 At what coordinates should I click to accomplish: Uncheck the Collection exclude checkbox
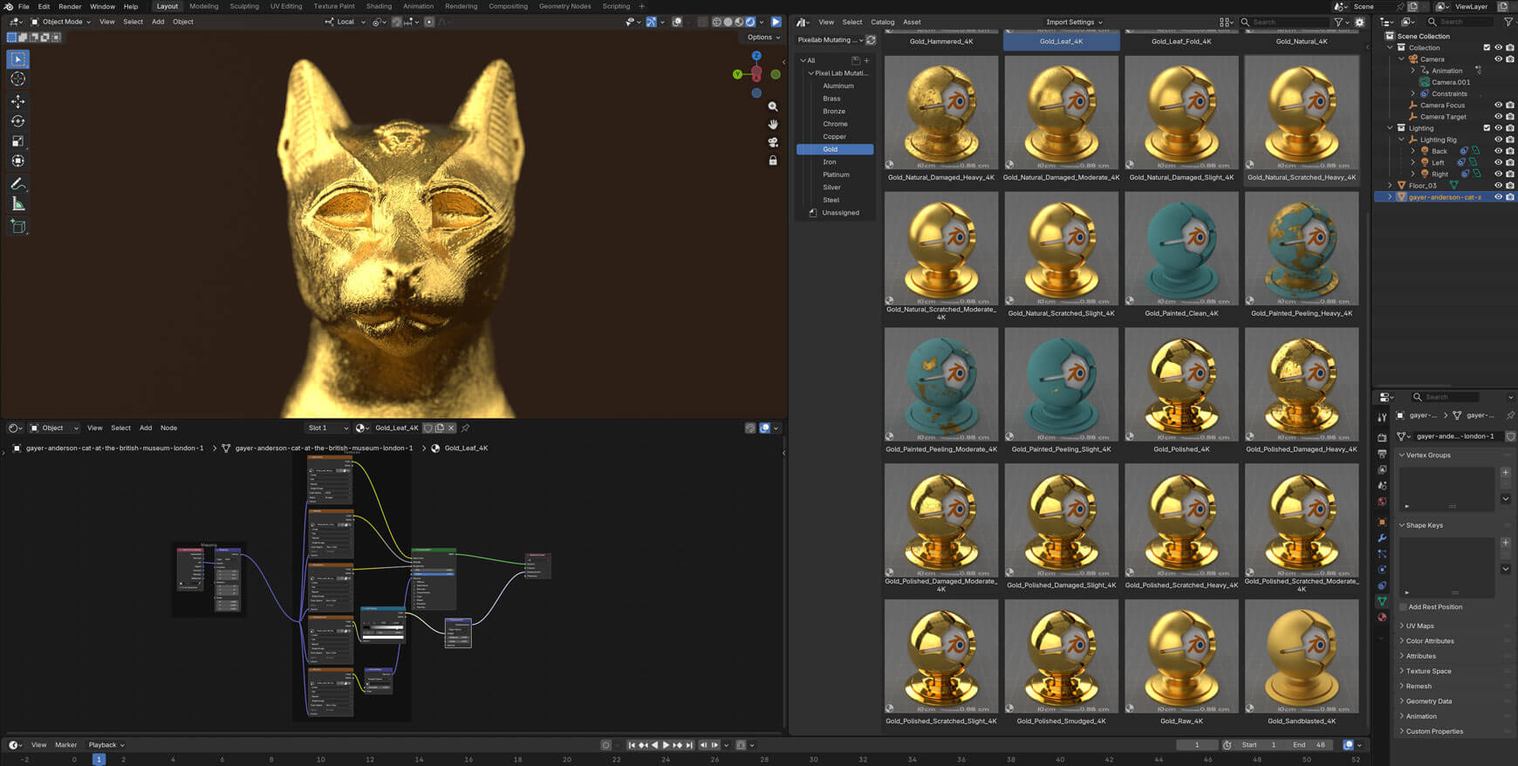click(1487, 48)
